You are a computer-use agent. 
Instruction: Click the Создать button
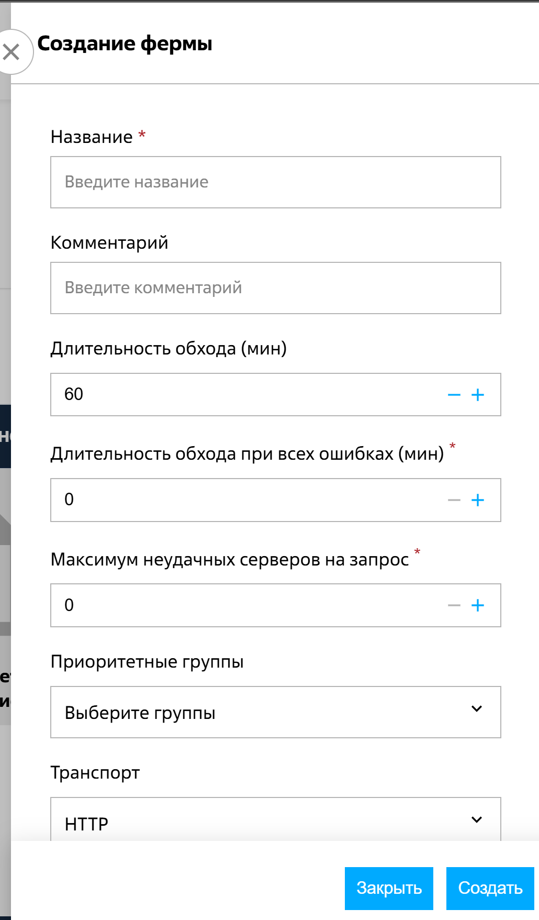pyautogui.click(x=490, y=888)
